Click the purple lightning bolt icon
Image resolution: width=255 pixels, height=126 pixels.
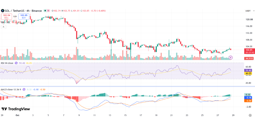click(231, 57)
